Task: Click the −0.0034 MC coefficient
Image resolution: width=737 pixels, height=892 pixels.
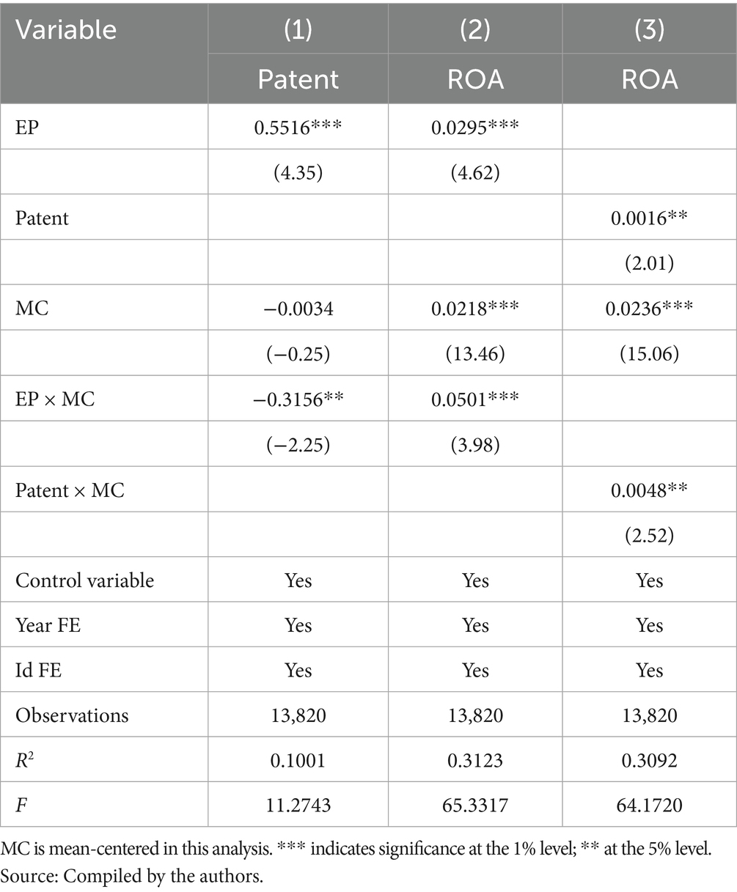Action: tap(298, 309)
